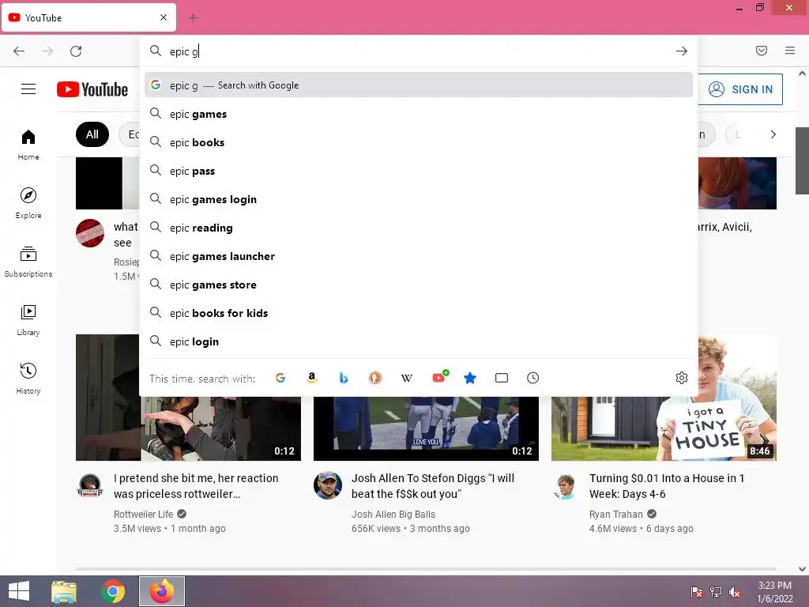Open a new browser tab
Screen dimensions: 809x607
click(194, 18)
